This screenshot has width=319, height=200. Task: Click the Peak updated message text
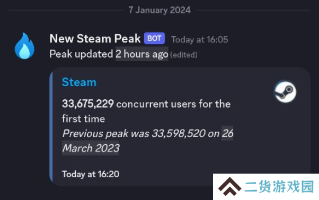[81, 54]
